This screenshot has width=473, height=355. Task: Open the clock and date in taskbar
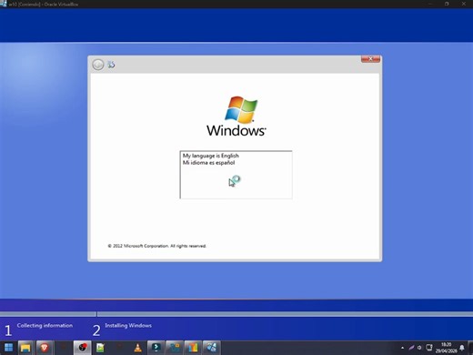[x=446, y=348]
